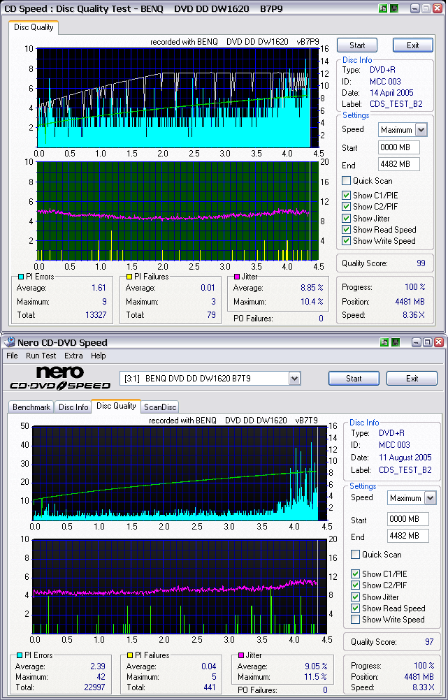Open the Benchmark tab
The image size is (448, 700).
click(x=31, y=407)
